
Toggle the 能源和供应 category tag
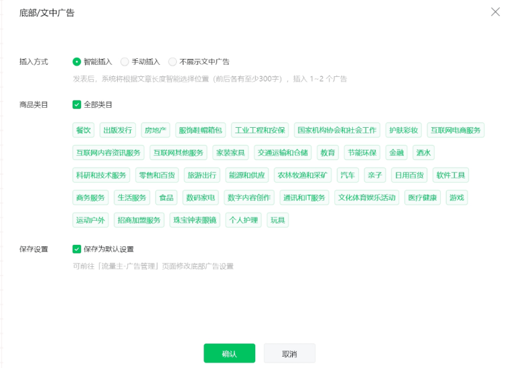pos(247,175)
